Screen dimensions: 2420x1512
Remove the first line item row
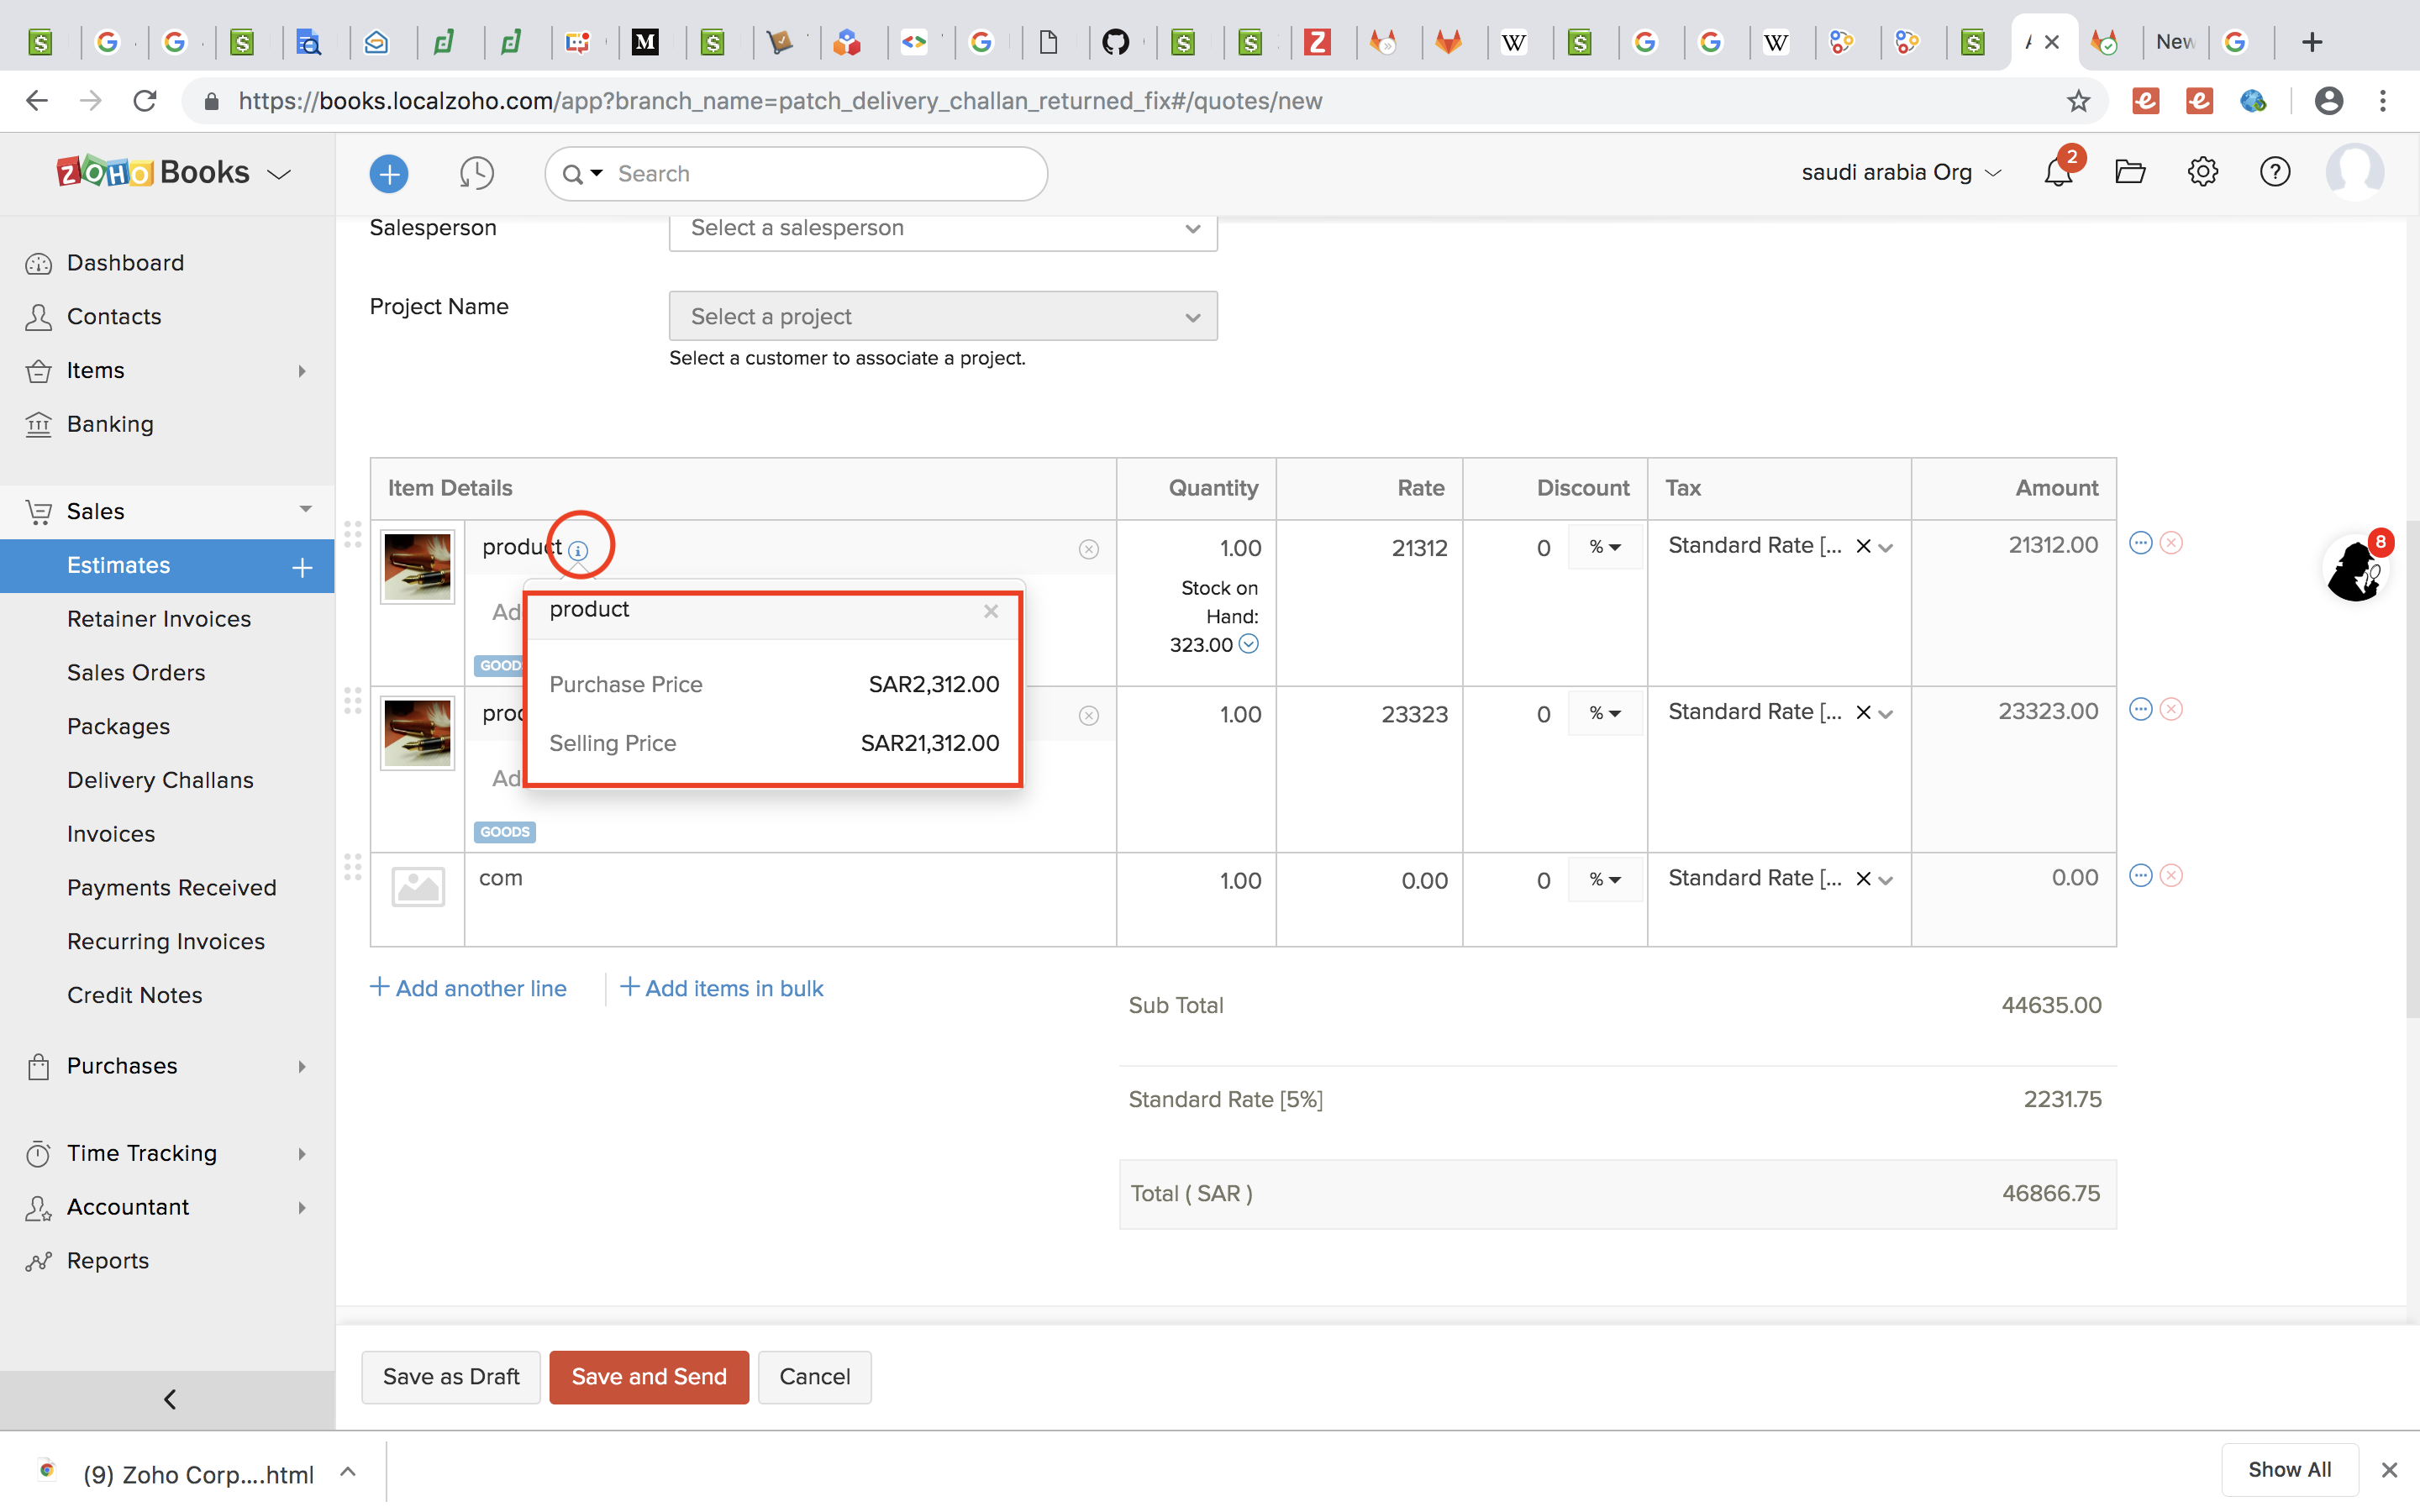tap(2171, 543)
